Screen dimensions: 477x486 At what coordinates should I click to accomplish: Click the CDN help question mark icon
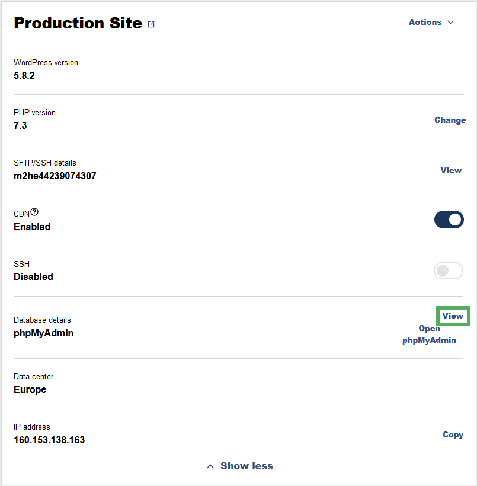pyautogui.click(x=34, y=212)
